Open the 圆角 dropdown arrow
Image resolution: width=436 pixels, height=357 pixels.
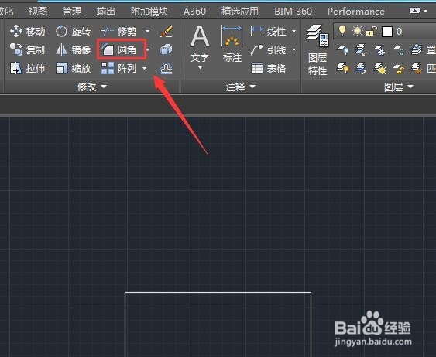tap(149, 50)
